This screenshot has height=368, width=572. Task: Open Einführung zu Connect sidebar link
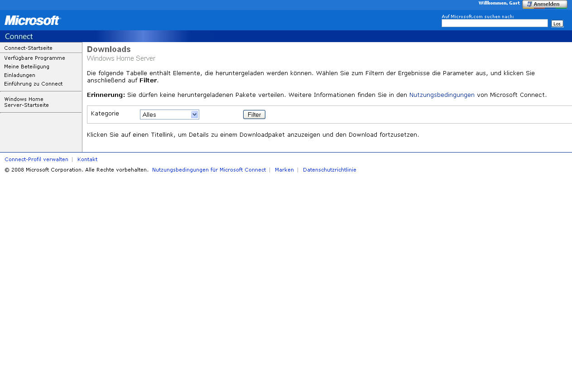pos(34,84)
